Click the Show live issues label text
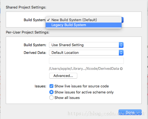148x119 pixels. point(81,86)
